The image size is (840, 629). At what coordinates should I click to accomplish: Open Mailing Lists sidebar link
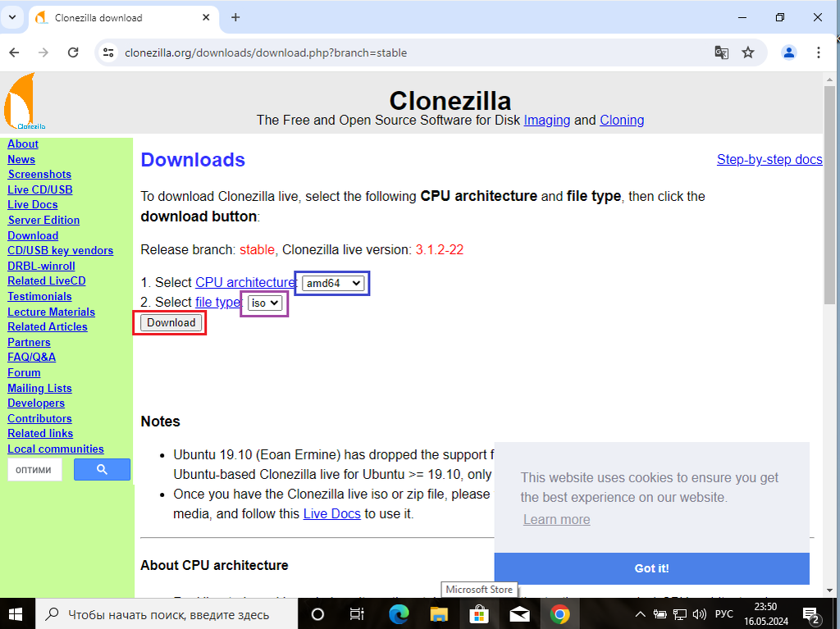click(x=39, y=389)
